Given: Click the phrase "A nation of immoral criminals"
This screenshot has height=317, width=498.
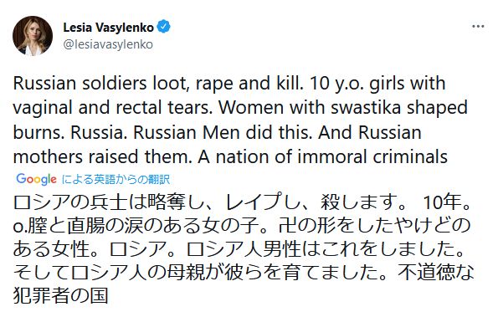Looking at the screenshot, I should pos(323,156).
